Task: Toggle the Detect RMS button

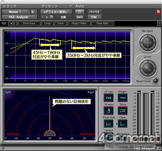Action: [x=109, y=136]
